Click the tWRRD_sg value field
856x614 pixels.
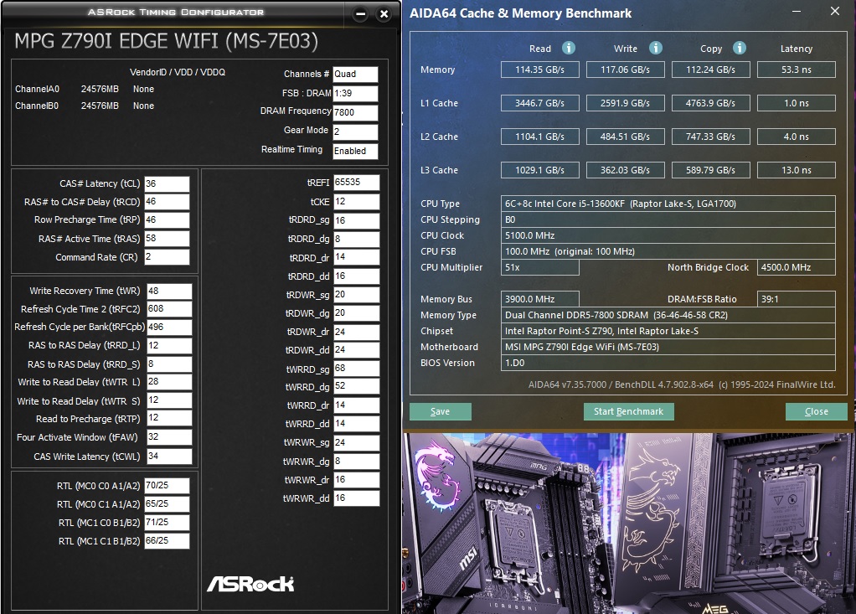[356, 369]
